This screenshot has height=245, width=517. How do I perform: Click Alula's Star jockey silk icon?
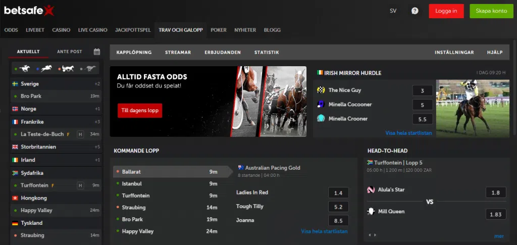point(371,189)
